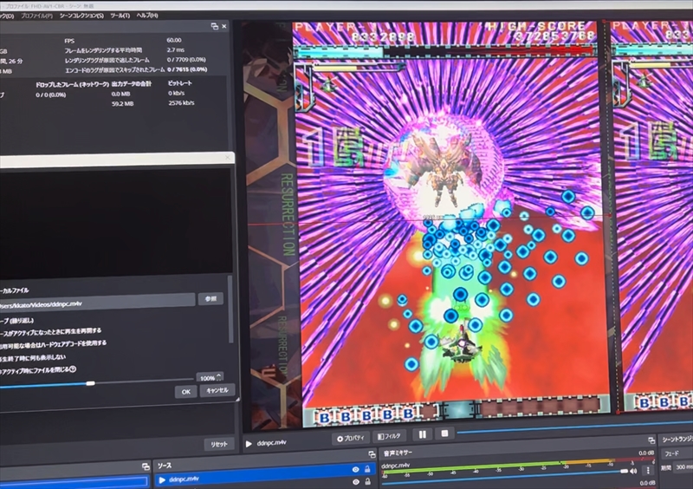The height and width of the screenshot is (489, 693).
Task: Click the 59.2 MB total output value
Action: click(122, 104)
